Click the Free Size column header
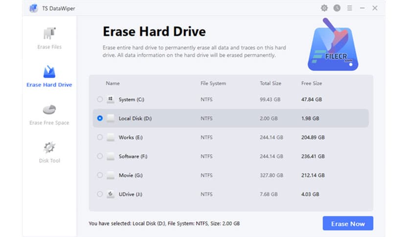 312,83
